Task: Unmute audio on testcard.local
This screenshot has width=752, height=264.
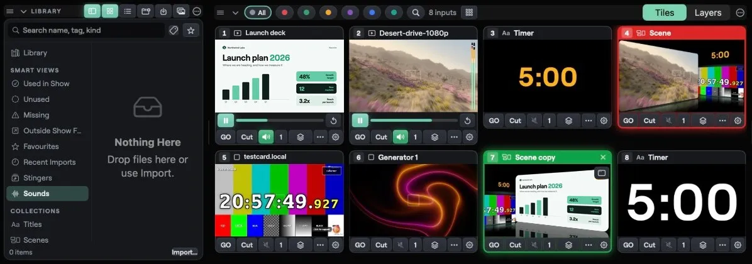Action: (x=266, y=245)
